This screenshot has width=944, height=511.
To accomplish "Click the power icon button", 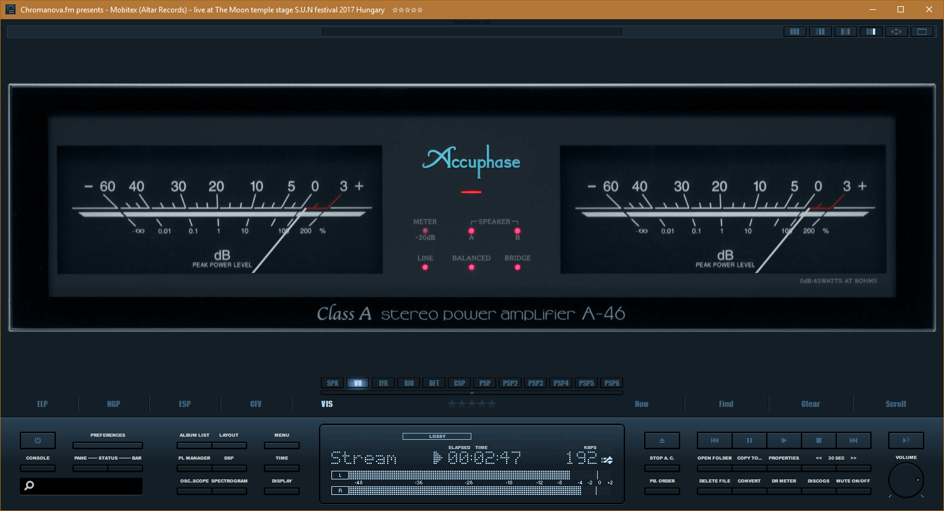I will click(x=38, y=440).
